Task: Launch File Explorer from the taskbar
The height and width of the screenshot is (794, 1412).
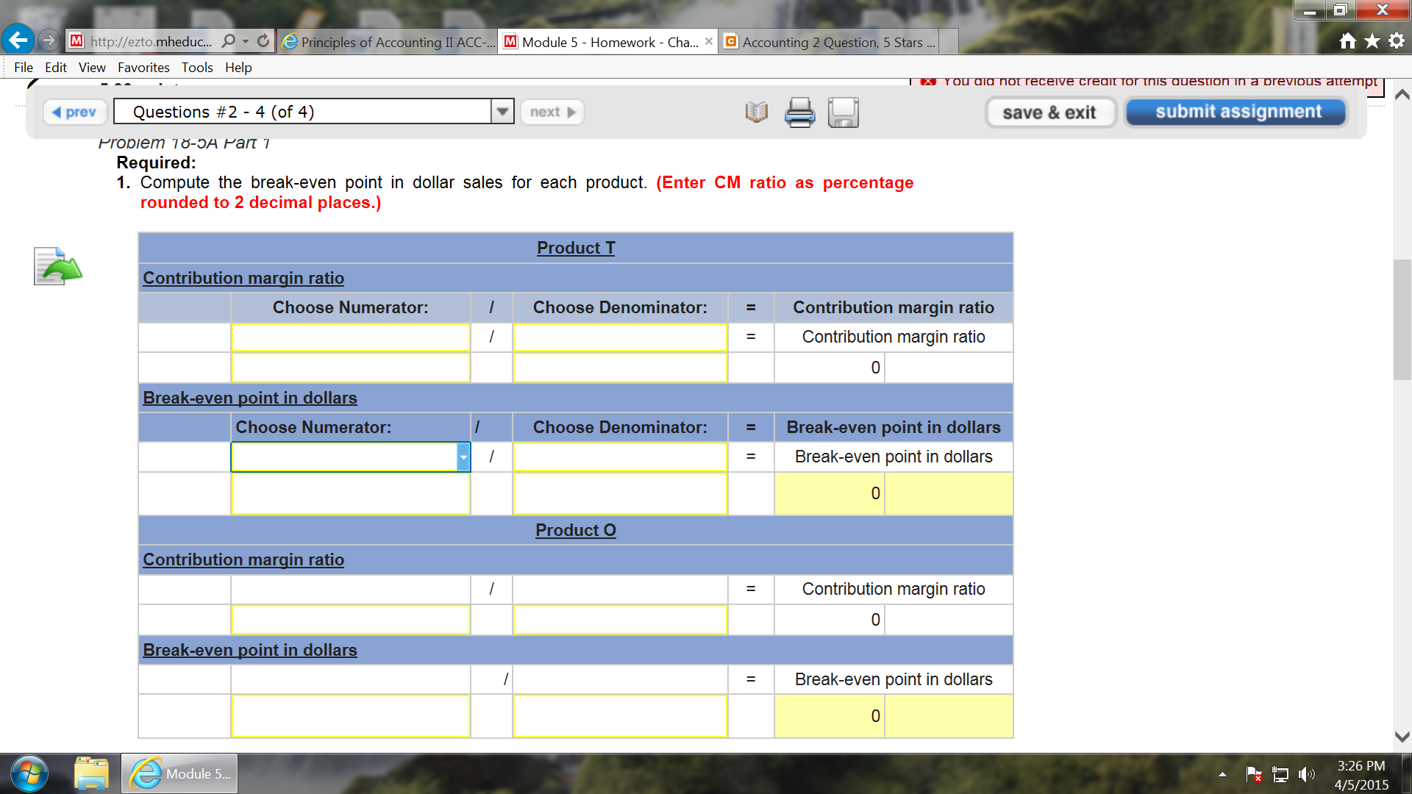Action: [x=92, y=773]
